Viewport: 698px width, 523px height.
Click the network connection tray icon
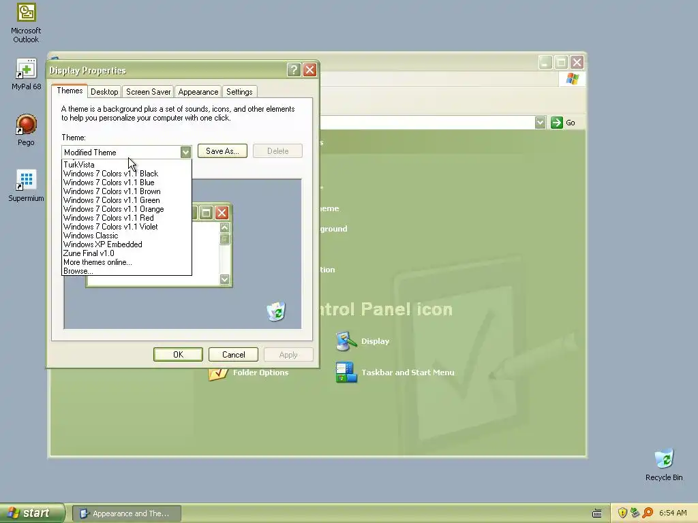tap(635, 513)
